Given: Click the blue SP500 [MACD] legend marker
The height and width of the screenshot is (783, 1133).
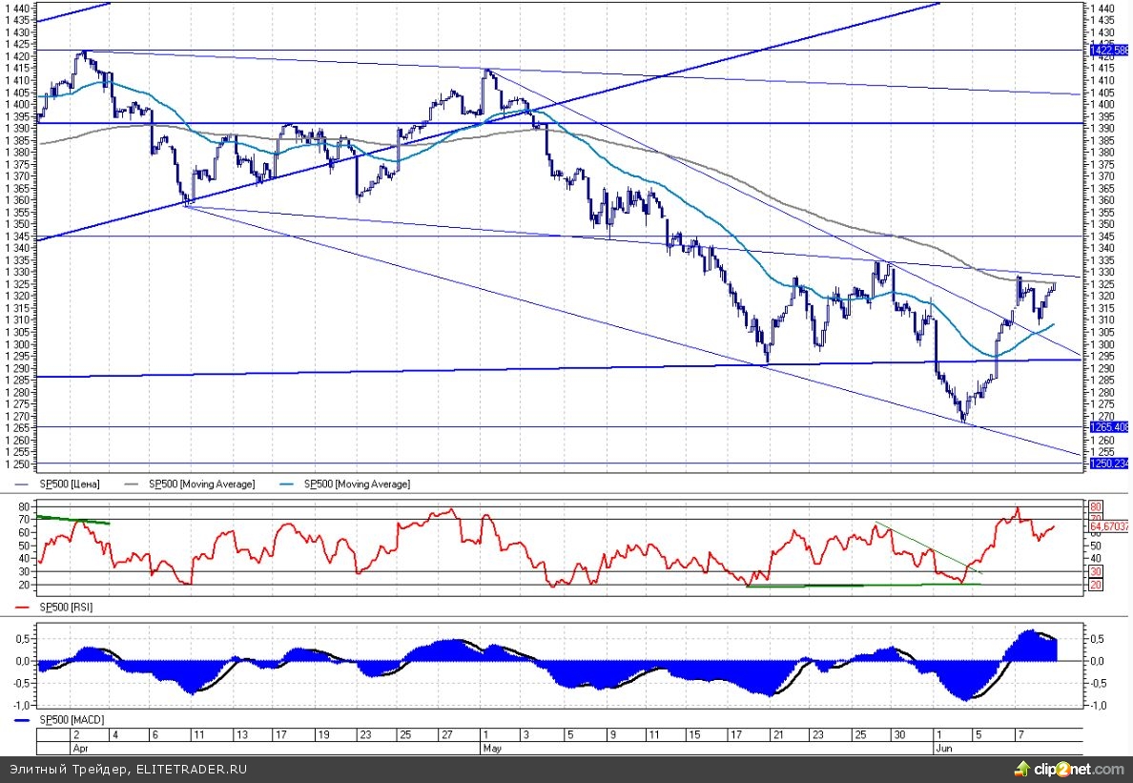Looking at the screenshot, I should pos(24,719).
